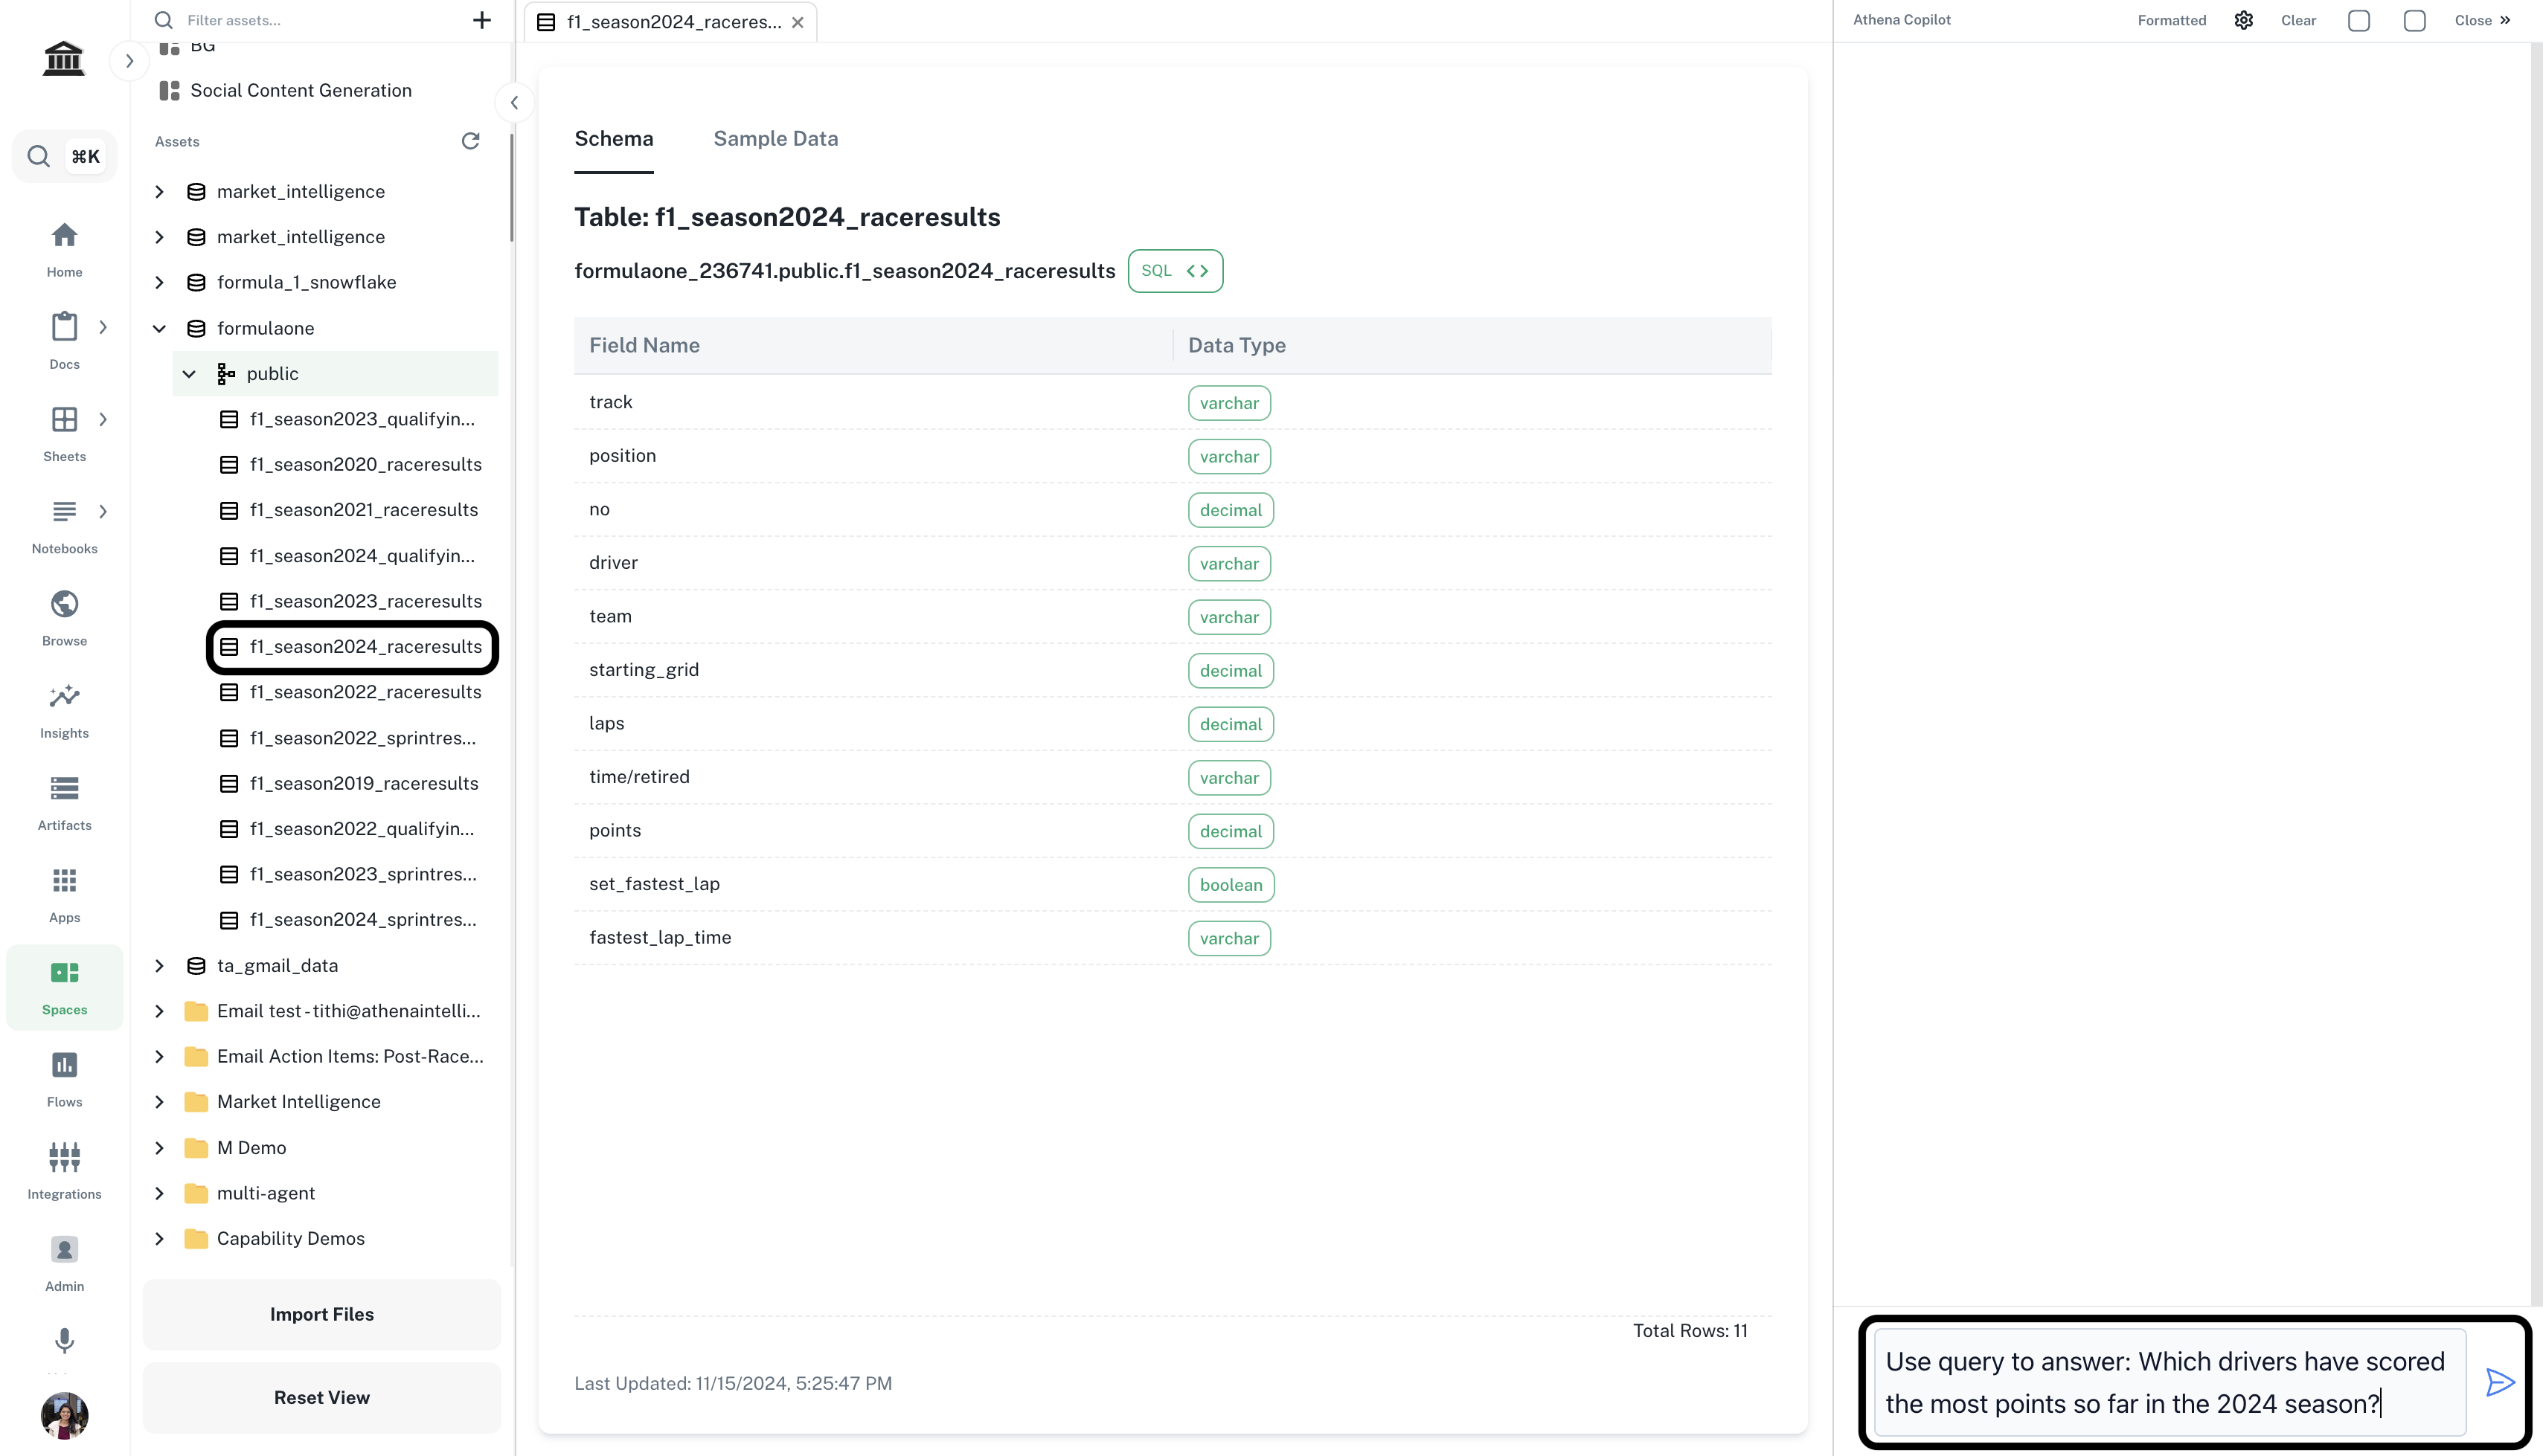Close the f1_season2024_raceresults tab
Screen dimensions: 2543x1456
(798, 22)
